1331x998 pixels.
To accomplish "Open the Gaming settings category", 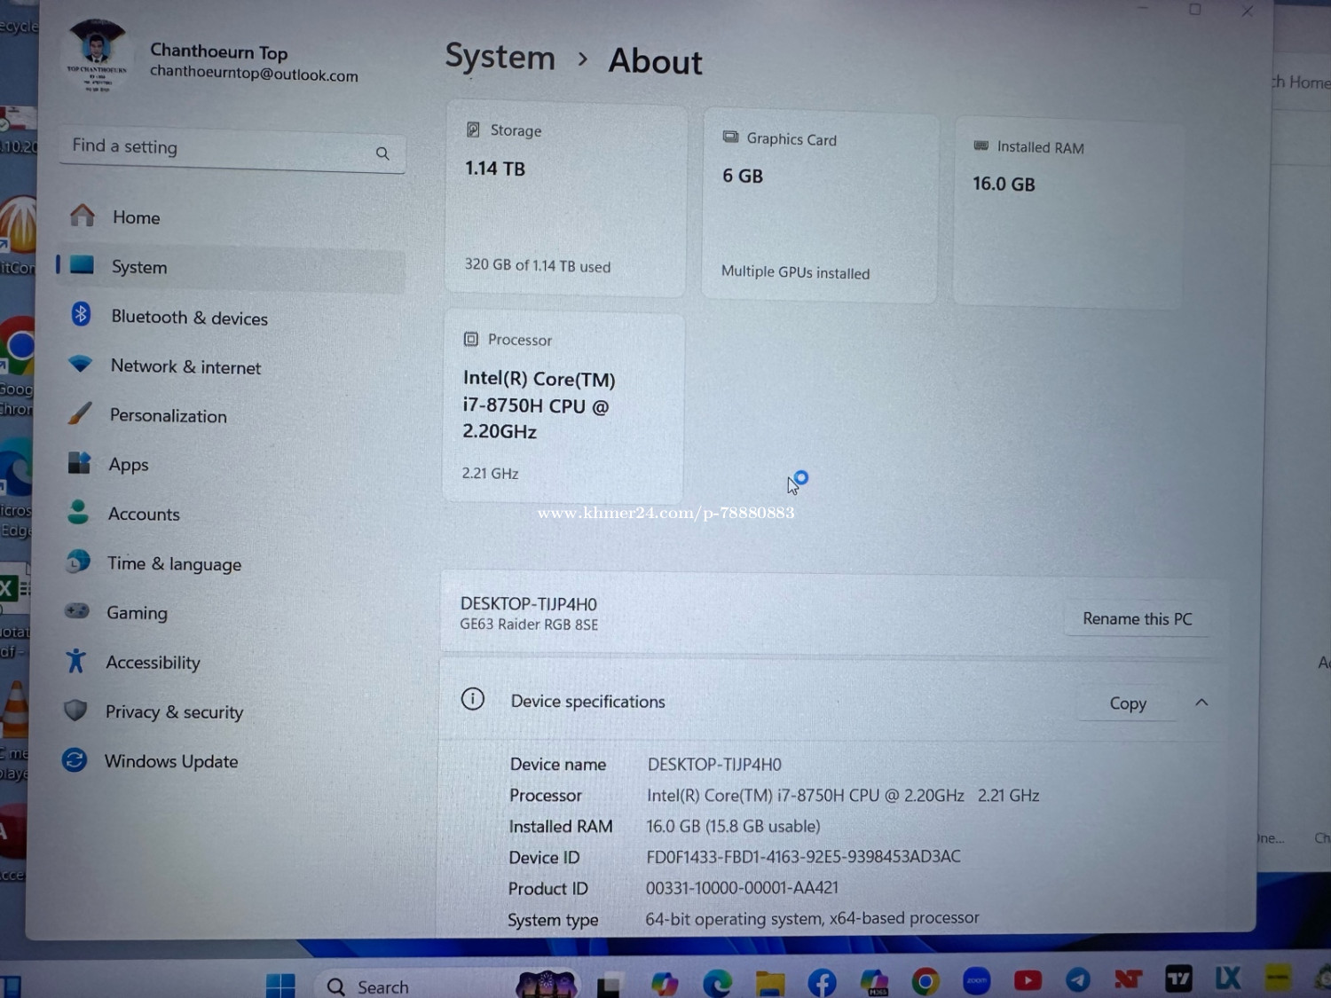I will pyautogui.click(x=136, y=613).
